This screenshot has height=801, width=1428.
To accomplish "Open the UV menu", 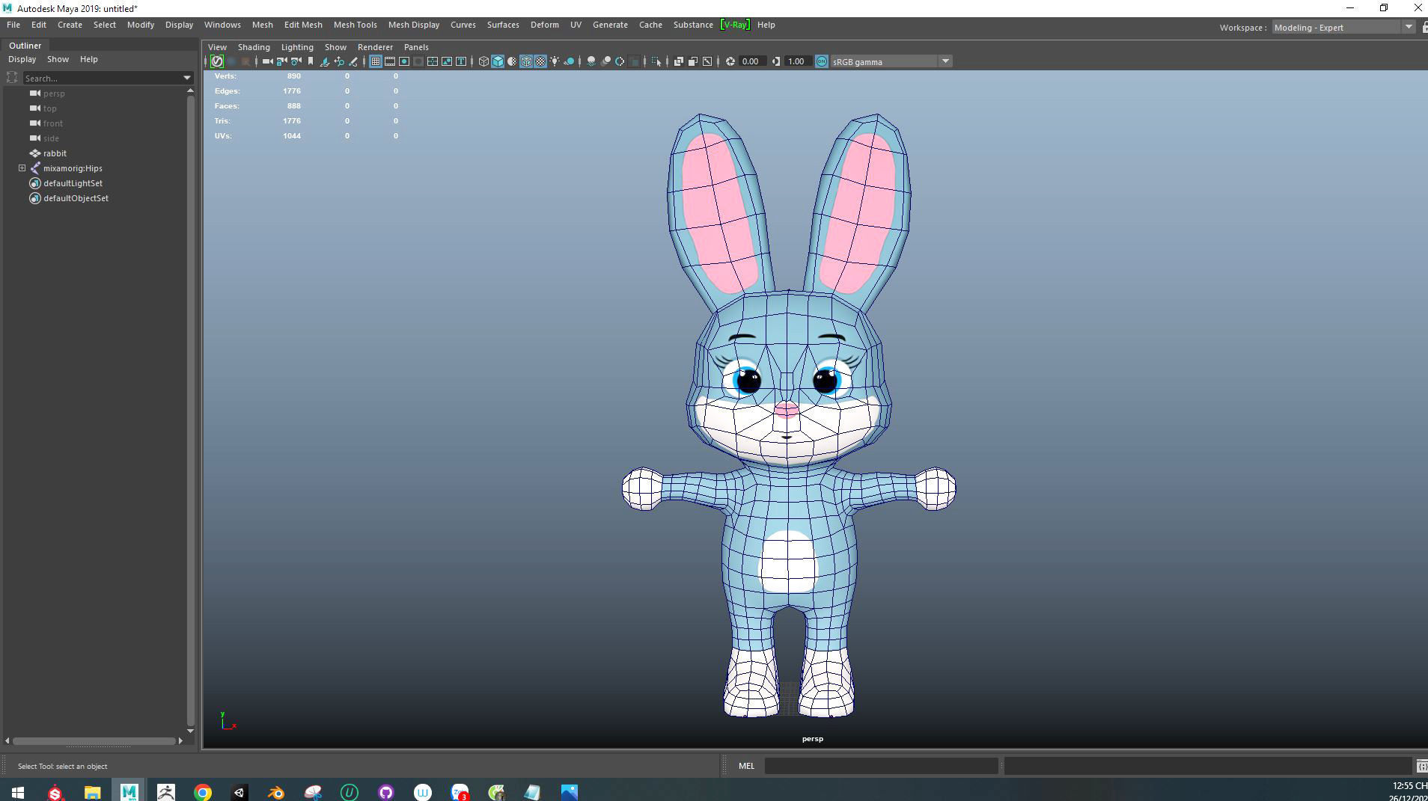I will (576, 25).
